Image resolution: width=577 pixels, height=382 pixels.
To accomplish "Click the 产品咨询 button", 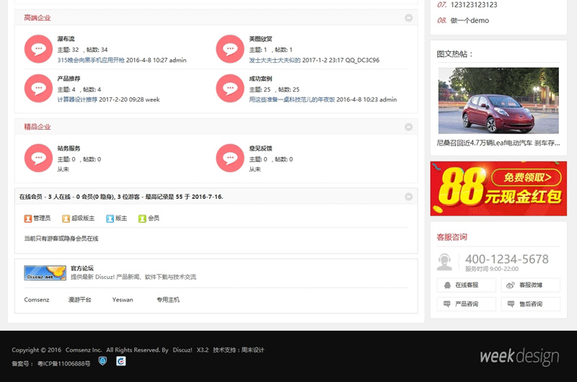I will click(x=466, y=304).
